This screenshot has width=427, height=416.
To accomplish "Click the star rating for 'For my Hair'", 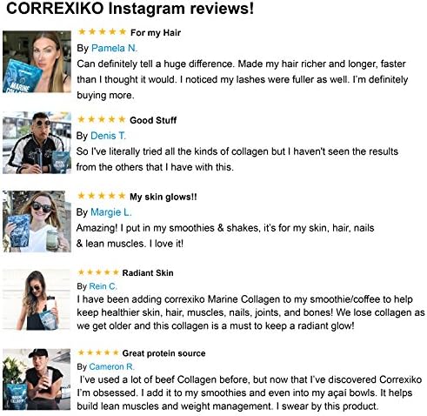I will coord(102,31).
